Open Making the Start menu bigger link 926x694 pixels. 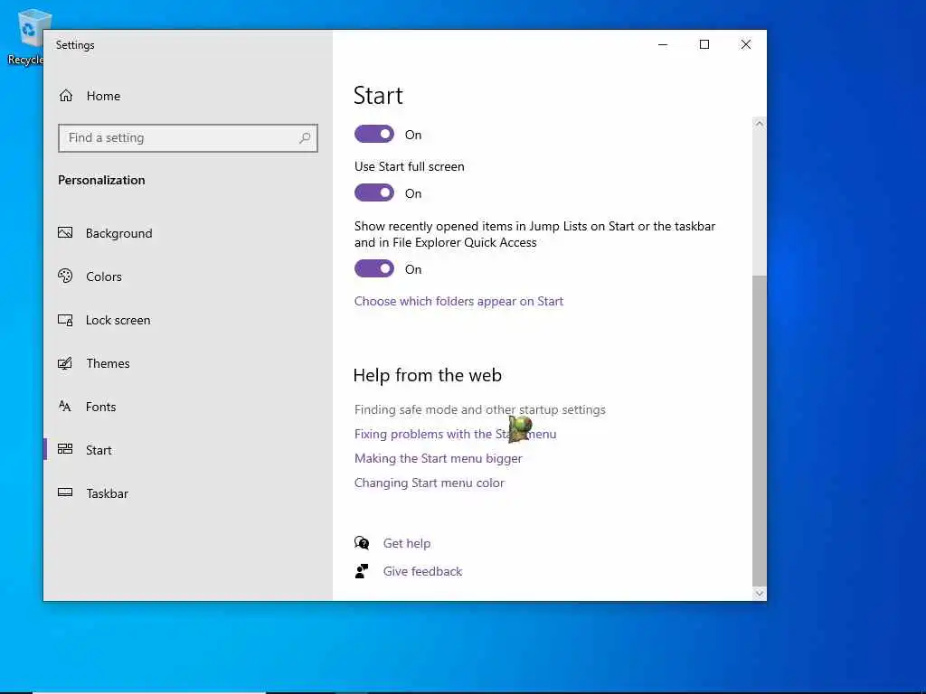(x=439, y=458)
